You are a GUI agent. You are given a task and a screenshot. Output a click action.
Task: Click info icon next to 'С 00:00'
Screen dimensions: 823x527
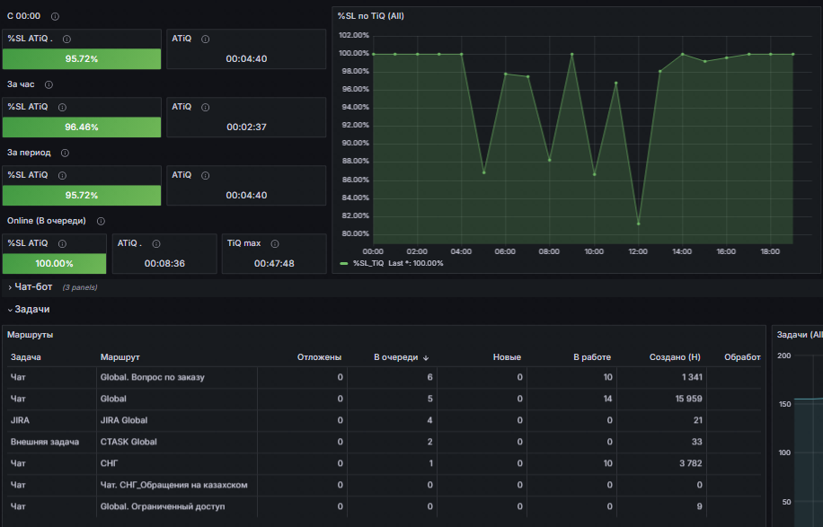pyautogui.click(x=55, y=16)
